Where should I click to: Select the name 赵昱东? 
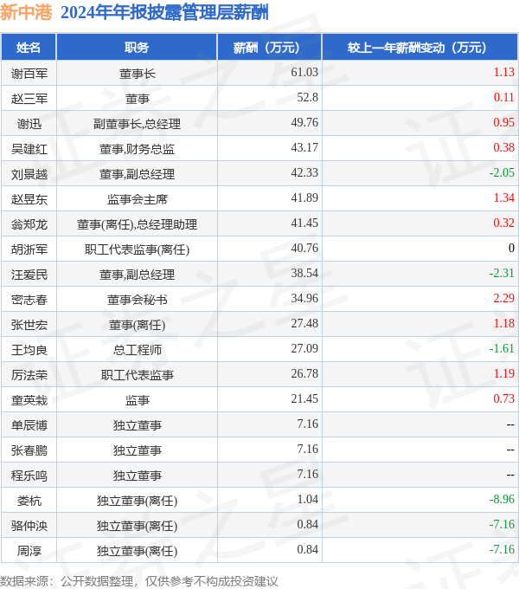coord(29,199)
